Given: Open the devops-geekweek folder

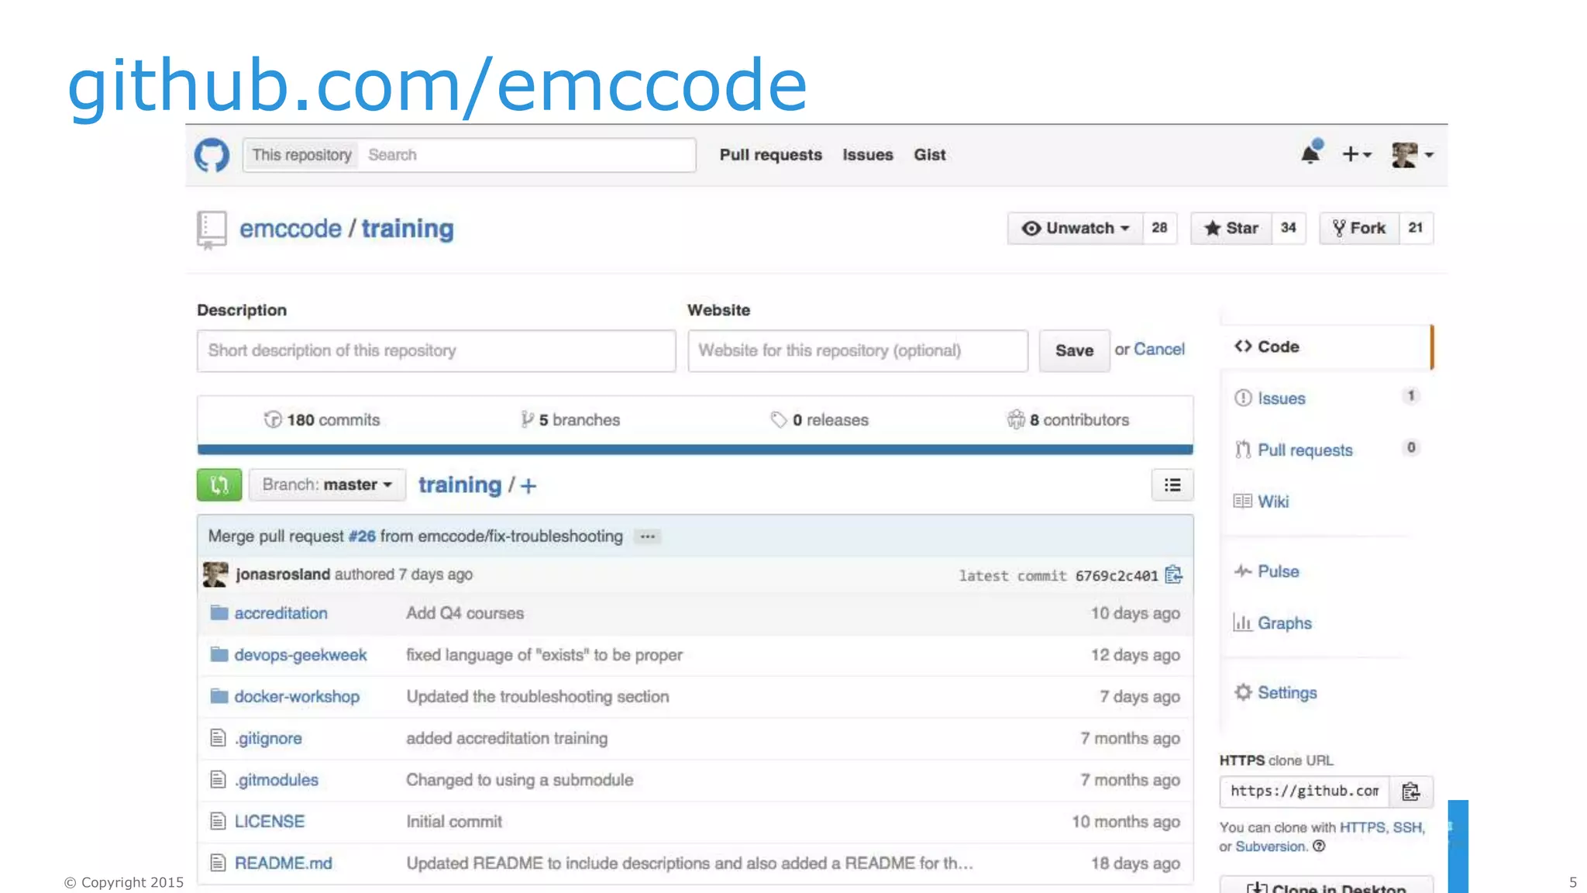Looking at the screenshot, I should 301,655.
